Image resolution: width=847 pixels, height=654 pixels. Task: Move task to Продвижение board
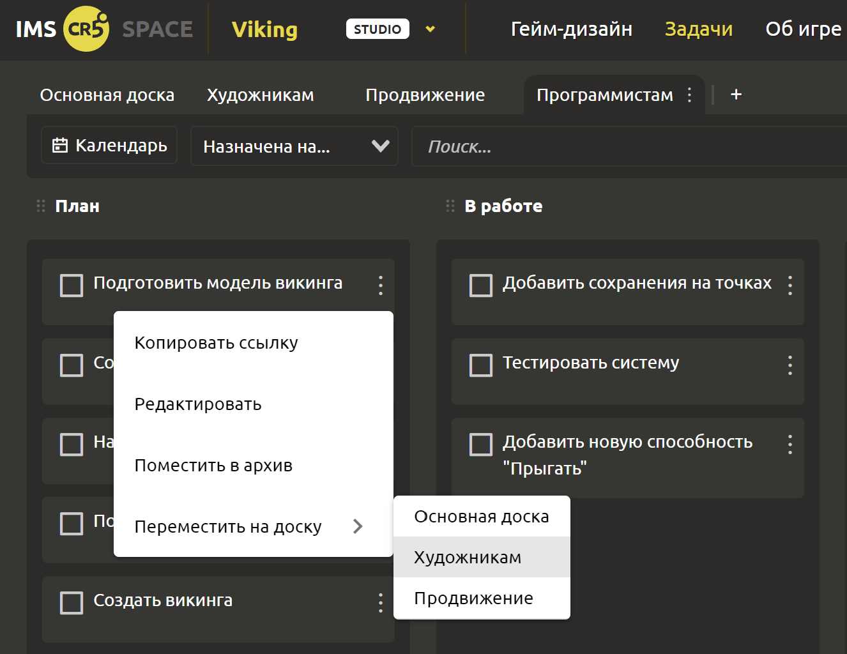tap(482, 598)
